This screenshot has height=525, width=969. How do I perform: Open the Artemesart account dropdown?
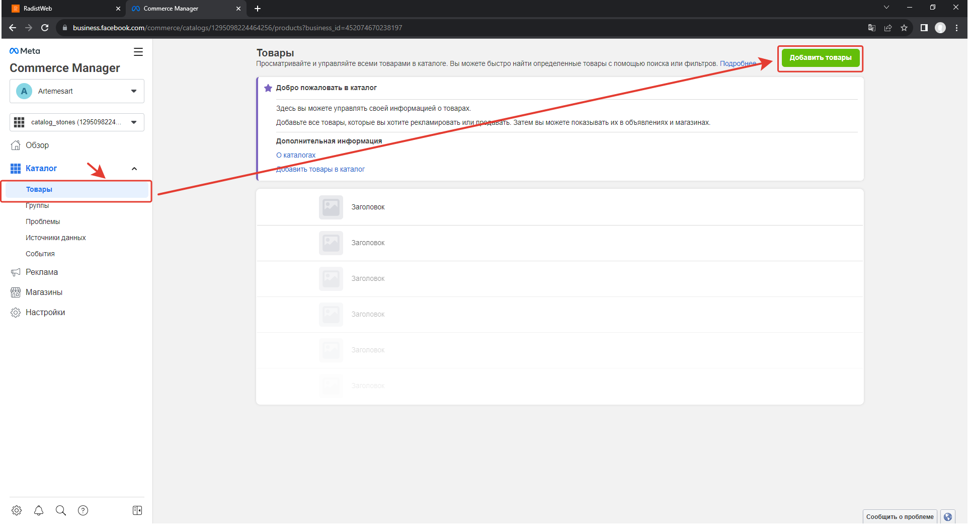(x=77, y=91)
